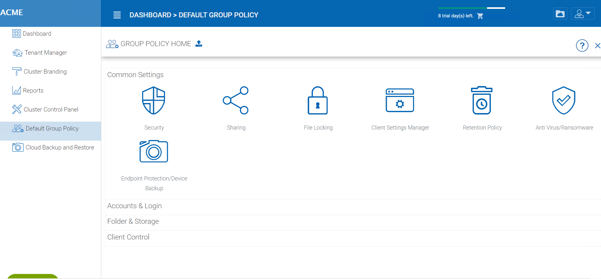The height and width of the screenshot is (279, 601).
Task: Open Endpoint Protection/Device Backup camera icon
Action: coord(154,151)
